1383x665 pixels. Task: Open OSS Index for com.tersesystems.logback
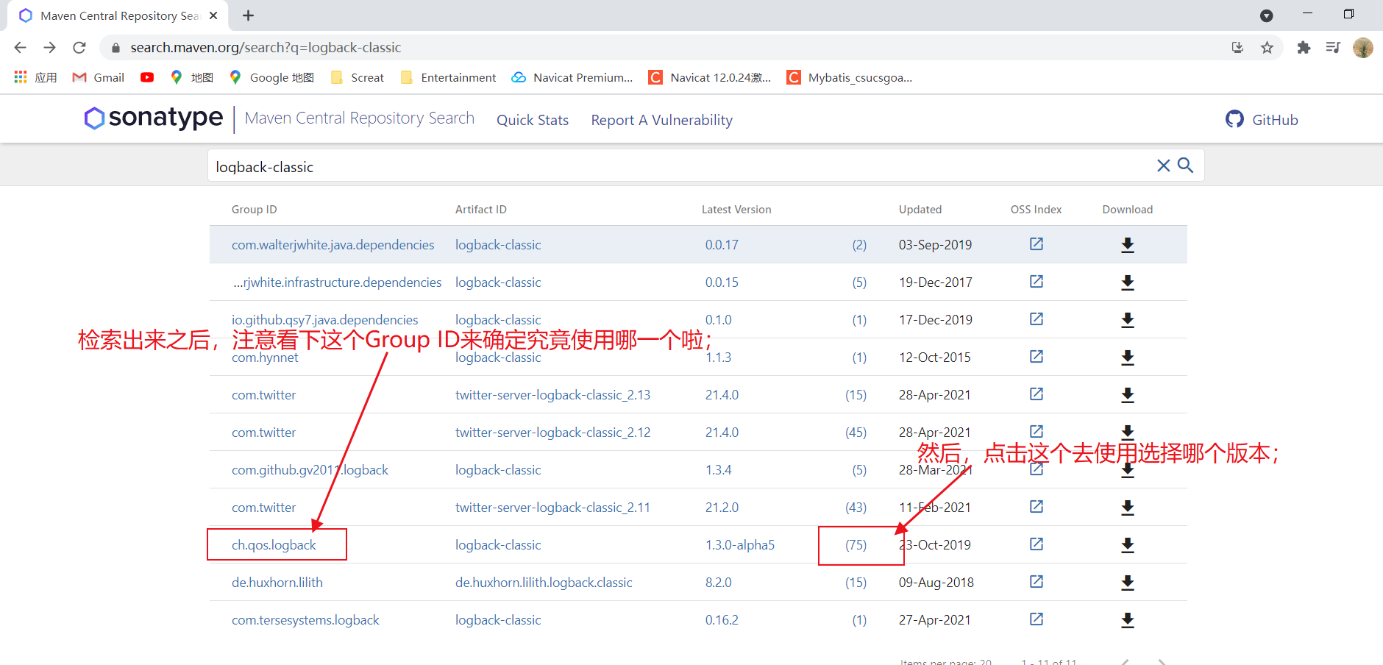pos(1037,619)
